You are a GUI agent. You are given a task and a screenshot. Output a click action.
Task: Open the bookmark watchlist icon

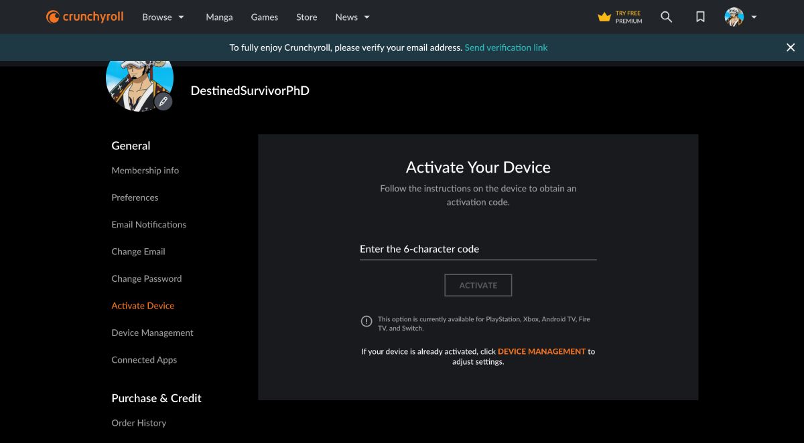point(700,17)
